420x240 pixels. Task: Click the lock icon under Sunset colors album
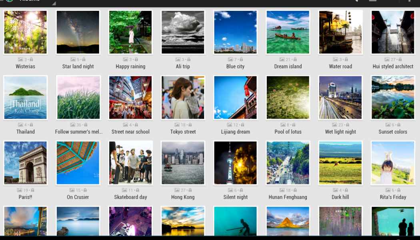399,125
